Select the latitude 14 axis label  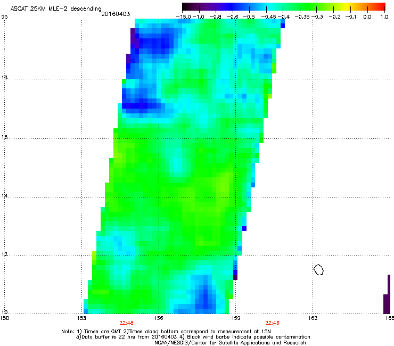click(4, 196)
